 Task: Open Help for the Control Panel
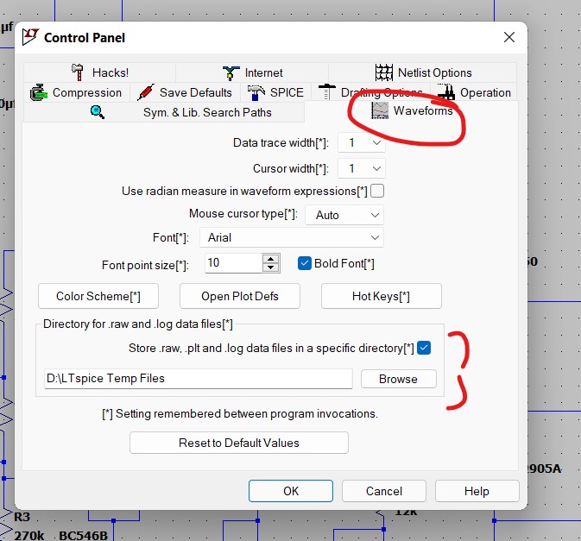pyautogui.click(x=477, y=491)
